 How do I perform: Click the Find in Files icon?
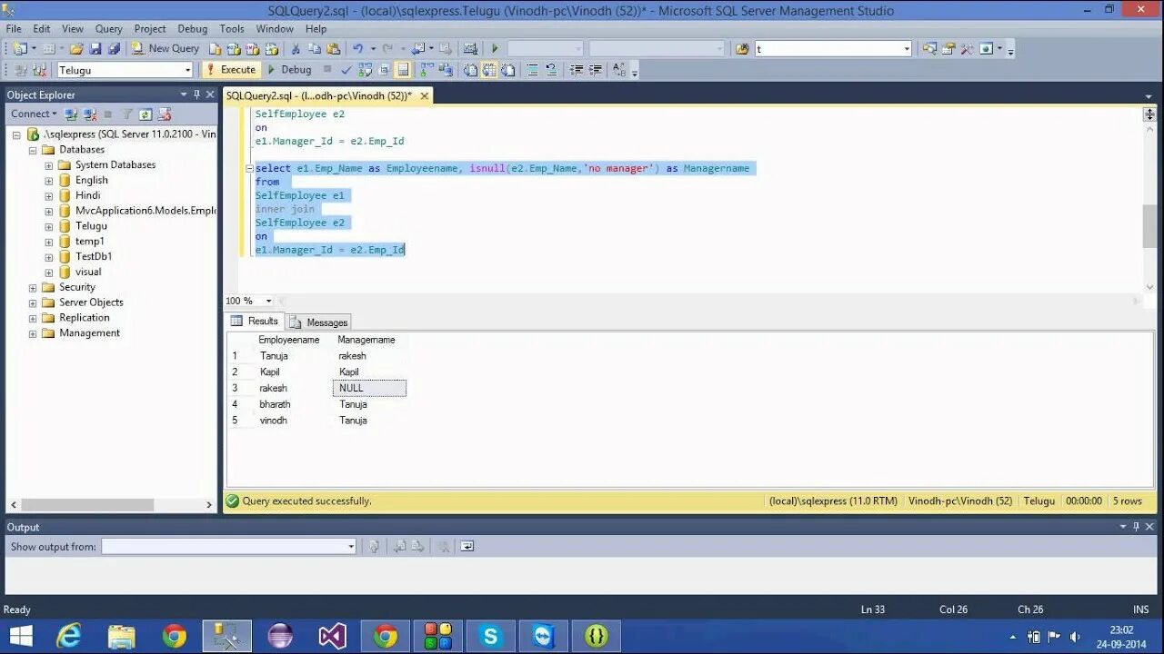[x=742, y=49]
